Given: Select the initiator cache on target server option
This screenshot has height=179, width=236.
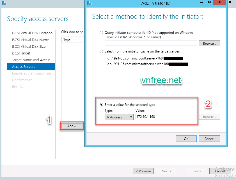Looking at the screenshot, I should pos(101,52).
